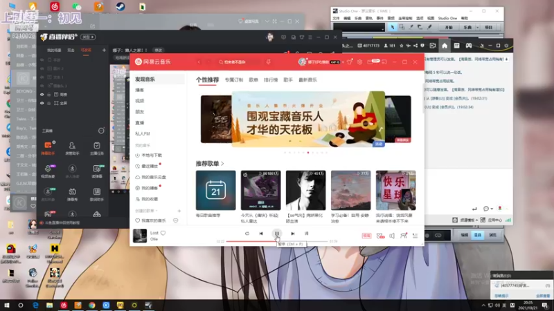Start heartbeat mode icon beside 我喜欢的音乐
This screenshot has width=554, height=311.
pos(176,220)
